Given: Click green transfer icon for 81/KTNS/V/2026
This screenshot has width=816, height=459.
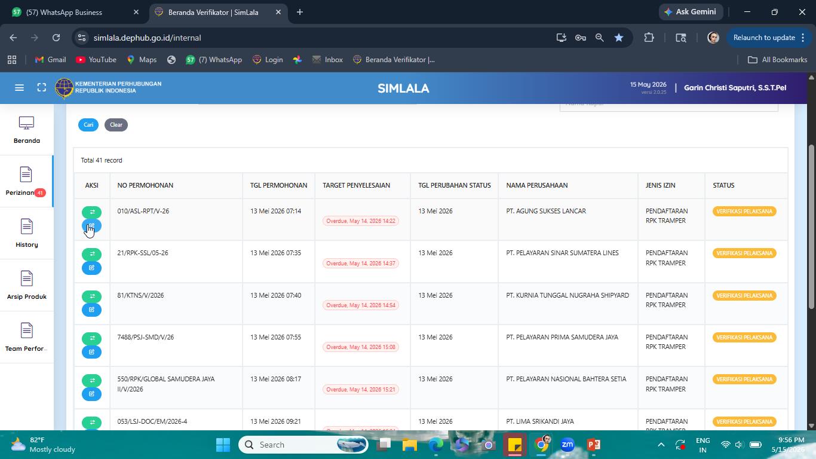Looking at the screenshot, I should (x=91, y=296).
